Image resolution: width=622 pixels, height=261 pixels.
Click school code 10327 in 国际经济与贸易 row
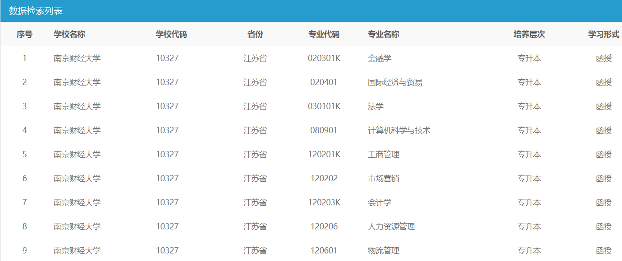167,82
